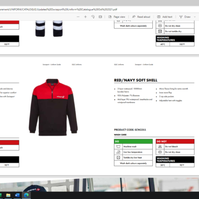Viewport: 199px width, 199px height.
Task: Click the Microsoft Edge taskbar icon
Action: 26,195
